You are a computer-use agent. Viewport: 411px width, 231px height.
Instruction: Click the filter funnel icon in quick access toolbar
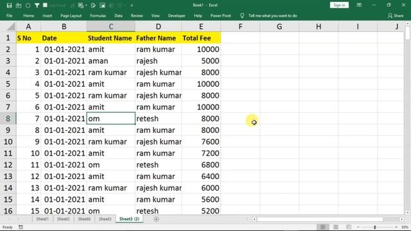click(37, 5)
